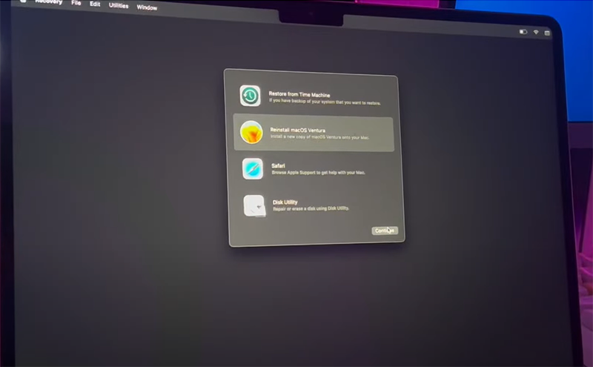Screen dimensions: 593x367
Task: Click the battery status icon
Action: [x=523, y=32]
